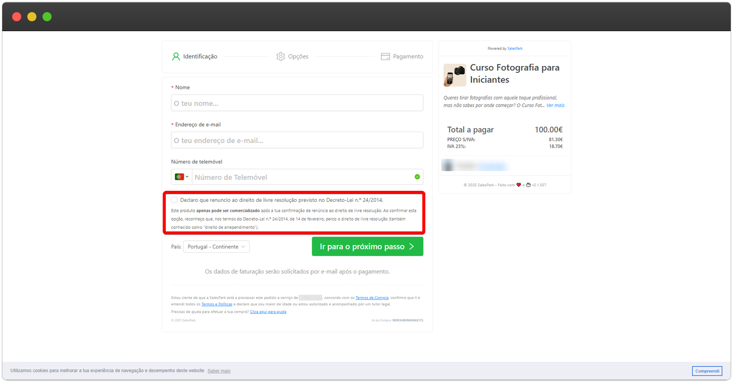Screen dimensions: 733x382
Task: Switch to the Opções step
Action: click(298, 56)
